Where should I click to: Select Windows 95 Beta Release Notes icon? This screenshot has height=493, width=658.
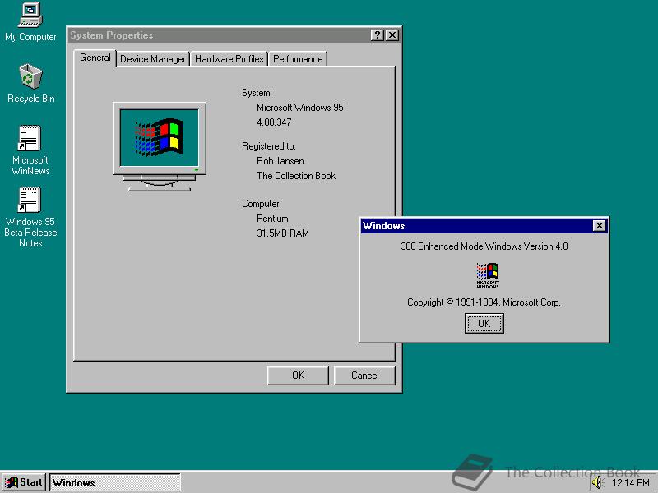point(30,217)
